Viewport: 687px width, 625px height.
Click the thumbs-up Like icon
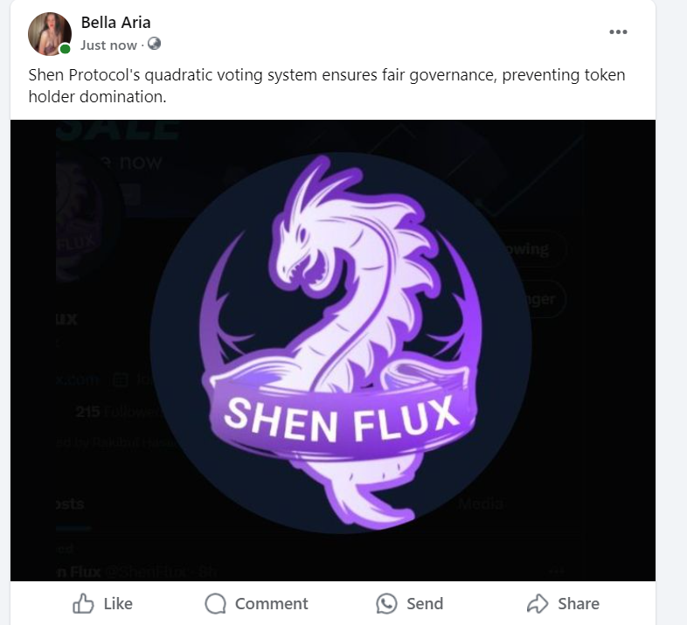[83, 603]
